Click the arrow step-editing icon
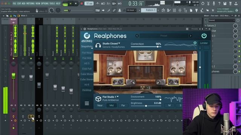The image size is (241, 135). (103, 10)
